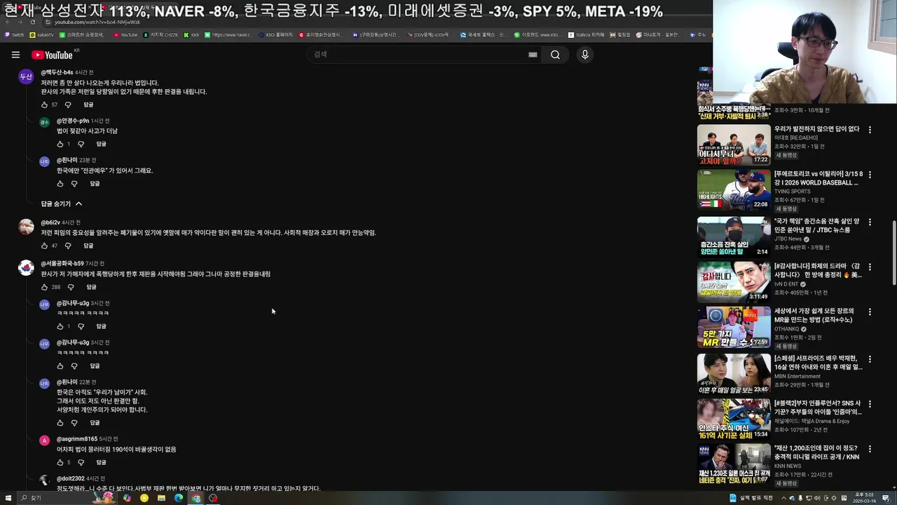Open the Windows Start button
Viewport: 897px width, 505px height.
tap(8, 498)
